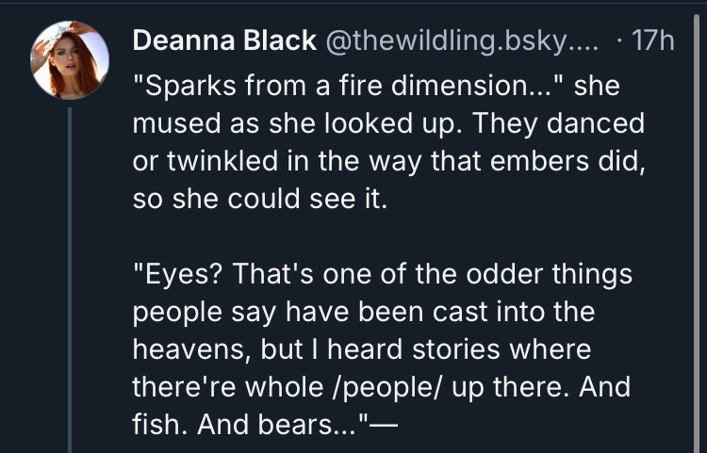Click the em dash ending the post
This screenshot has height=453, width=707.
point(386,423)
